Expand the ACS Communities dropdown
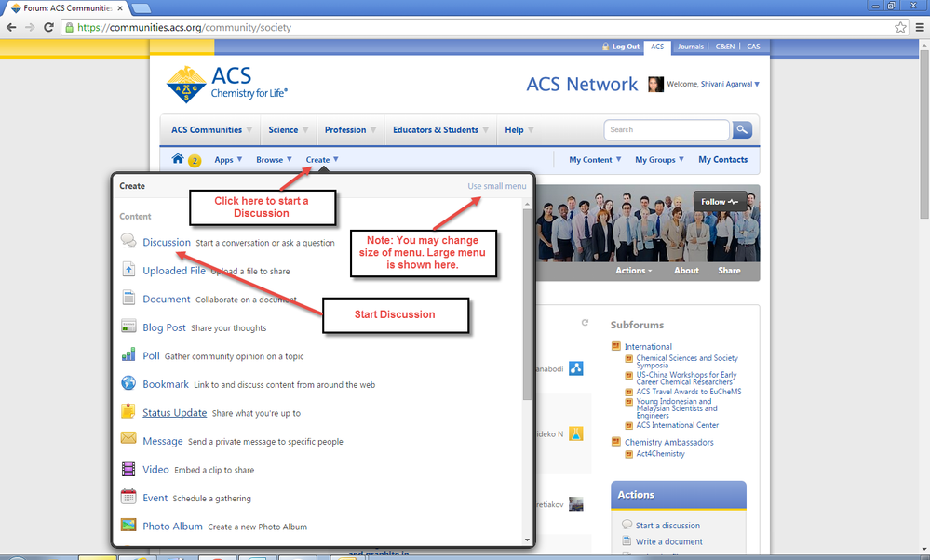Screen dimensions: 930x560 (x=211, y=130)
